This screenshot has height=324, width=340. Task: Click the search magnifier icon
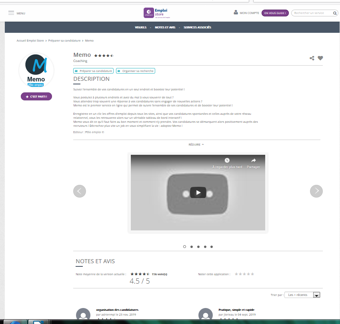coord(335,13)
